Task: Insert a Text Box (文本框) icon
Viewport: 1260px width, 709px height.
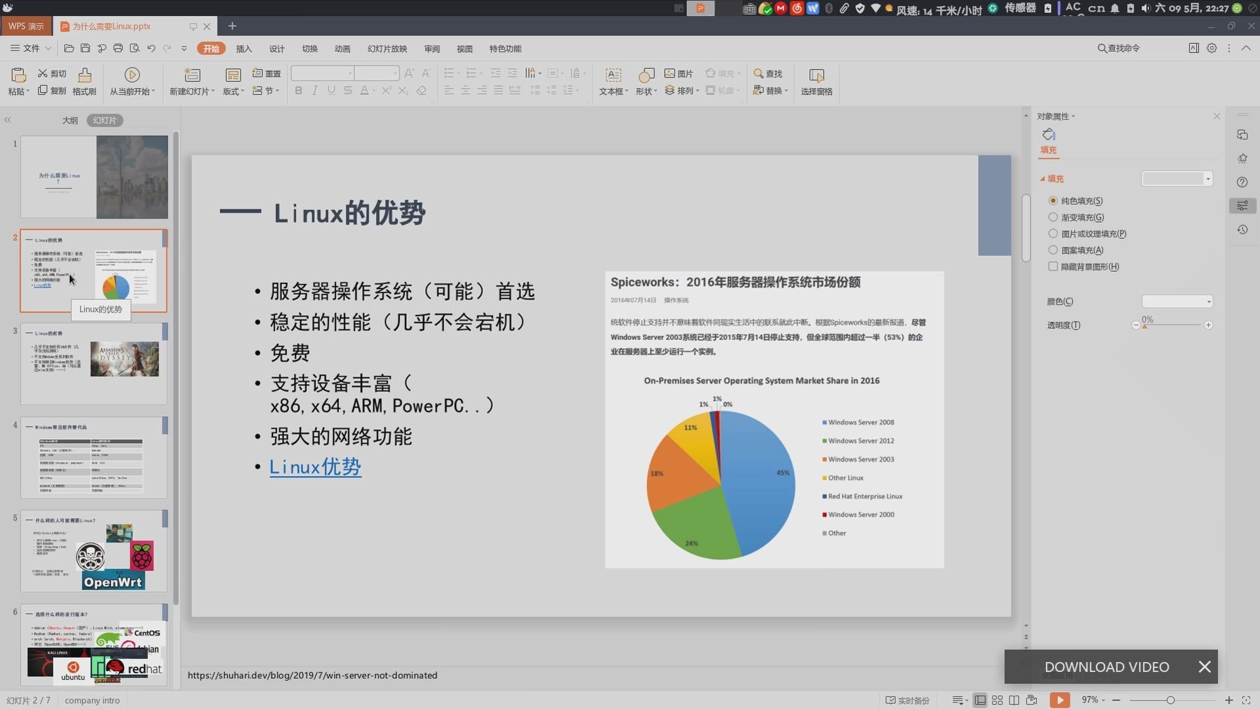Action: pyautogui.click(x=613, y=75)
